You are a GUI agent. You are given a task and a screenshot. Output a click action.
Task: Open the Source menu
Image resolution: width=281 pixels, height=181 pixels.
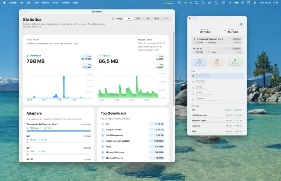click(x=45, y=3)
